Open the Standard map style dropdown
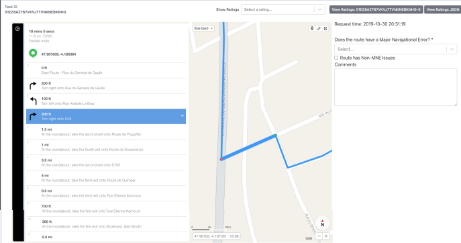Screen dimensions: 461x243 click(203, 28)
